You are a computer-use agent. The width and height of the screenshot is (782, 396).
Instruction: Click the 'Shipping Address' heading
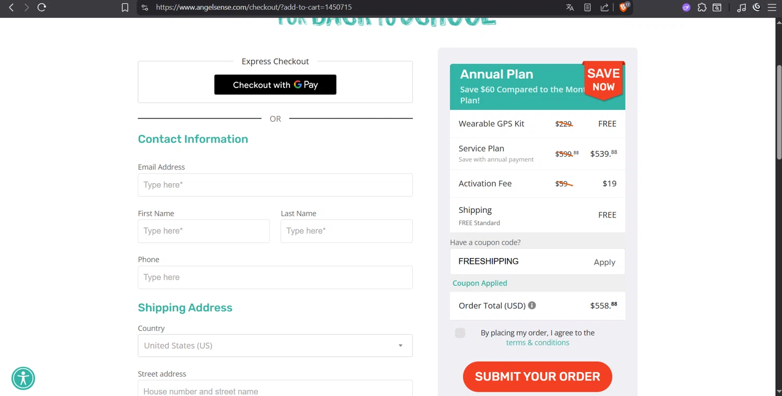click(x=185, y=308)
